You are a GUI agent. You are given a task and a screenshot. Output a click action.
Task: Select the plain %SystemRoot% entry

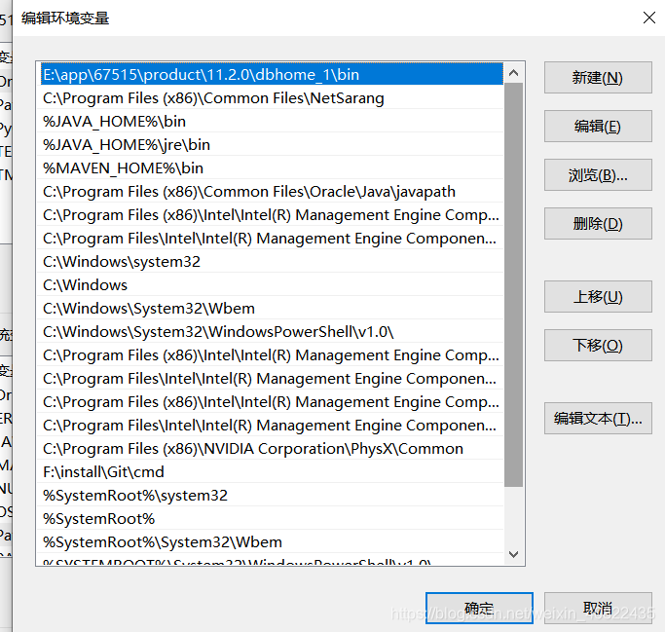(x=272, y=518)
